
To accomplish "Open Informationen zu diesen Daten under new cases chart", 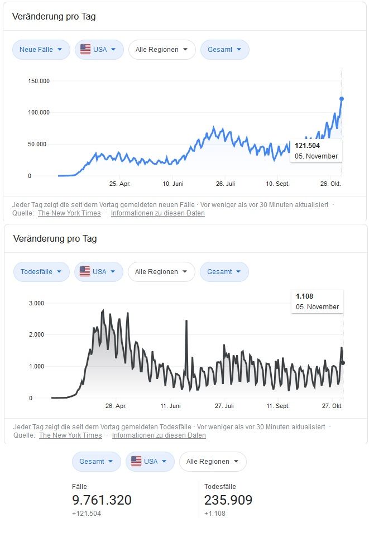I will (158, 213).
